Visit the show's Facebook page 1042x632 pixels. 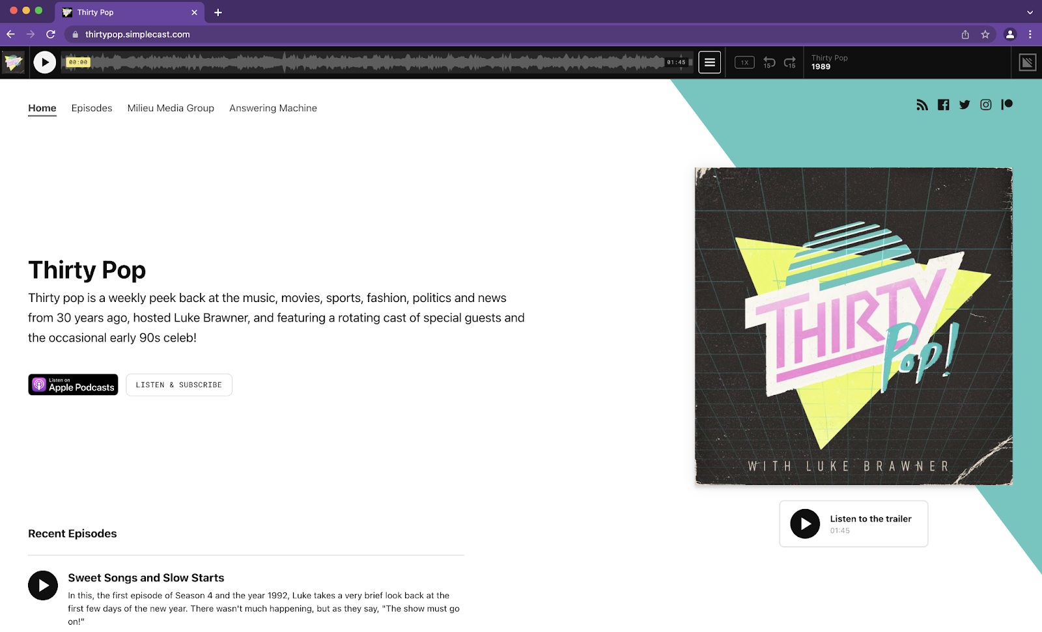pyautogui.click(x=943, y=104)
